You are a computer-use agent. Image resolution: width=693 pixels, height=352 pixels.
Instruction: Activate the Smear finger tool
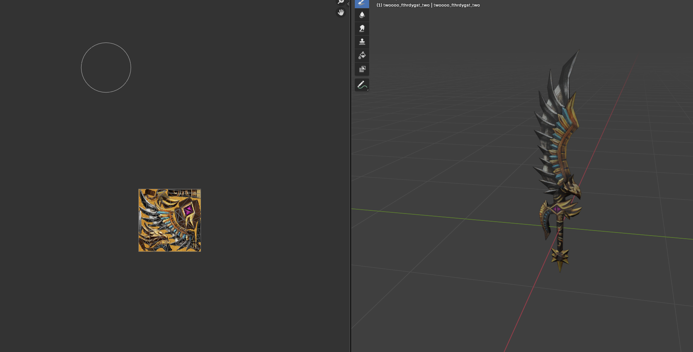pyautogui.click(x=362, y=29)
